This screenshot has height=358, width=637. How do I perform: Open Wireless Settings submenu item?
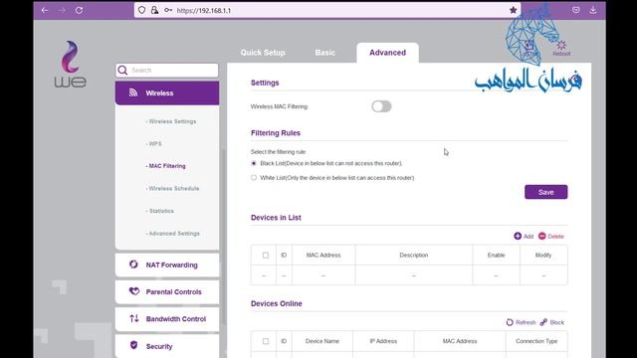(x=171, y=121)
